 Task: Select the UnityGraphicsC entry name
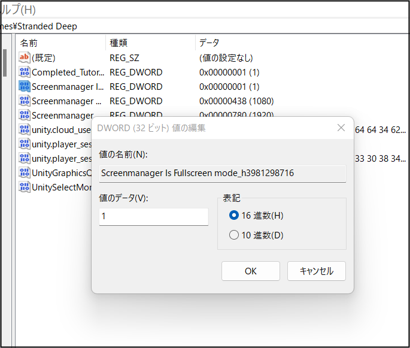(62, 173)
